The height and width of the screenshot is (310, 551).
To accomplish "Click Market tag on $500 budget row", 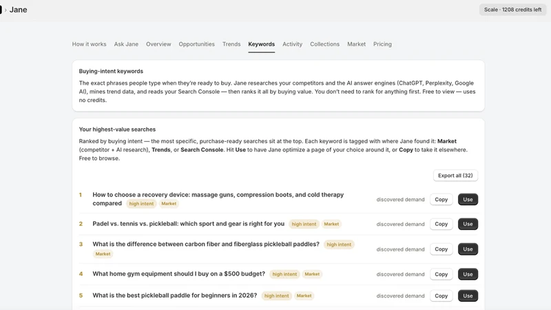I will [312, 274].
